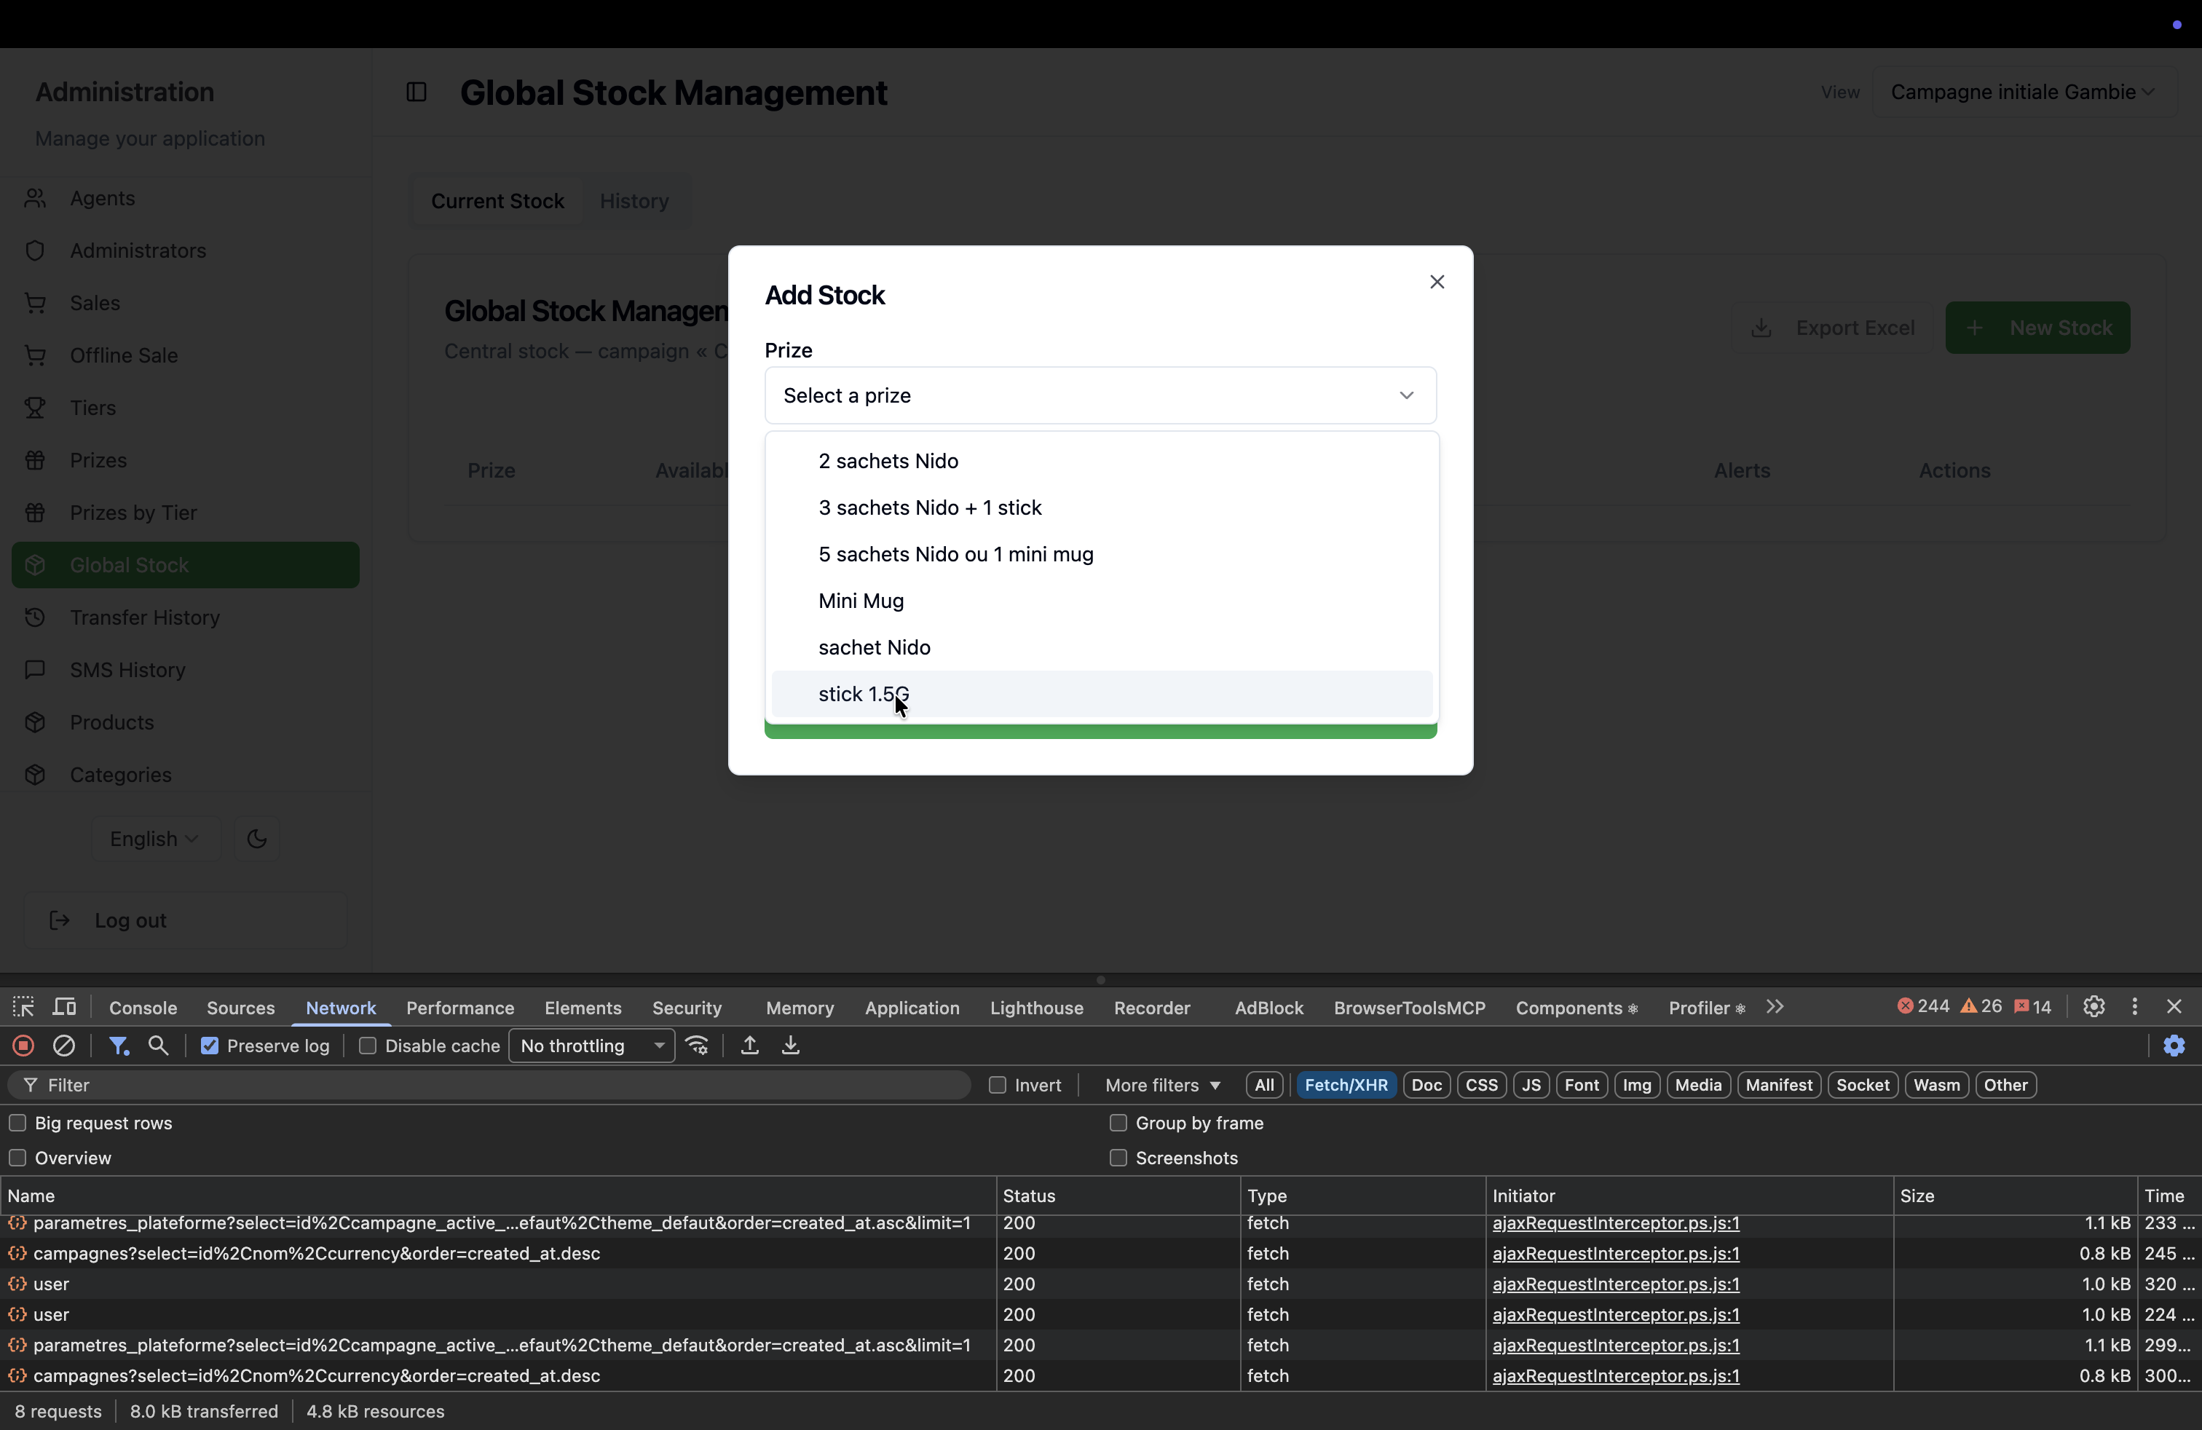Open the No throttling dropdown
Screen dimensions: 2202x1430
coord(591,1046)
